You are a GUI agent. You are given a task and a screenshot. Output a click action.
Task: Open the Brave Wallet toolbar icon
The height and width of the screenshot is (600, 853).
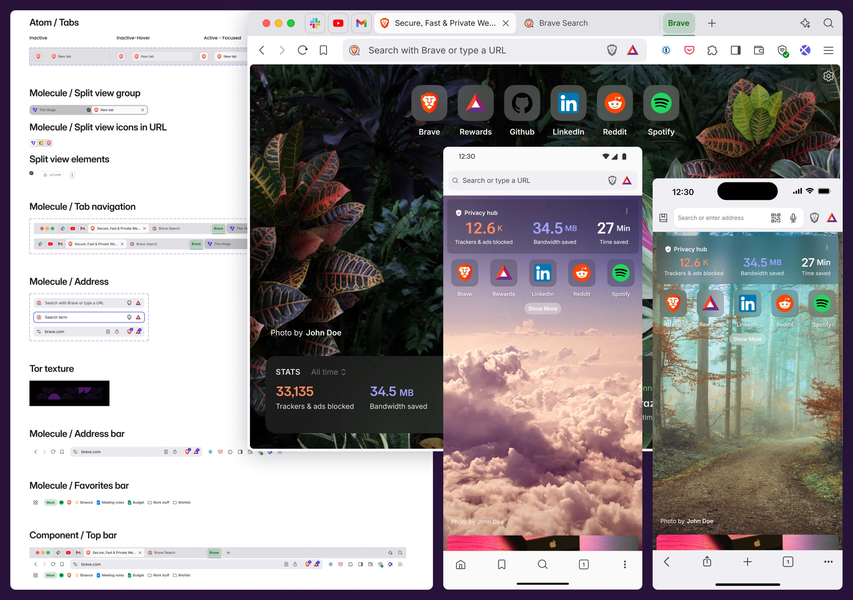tap(759, 50)
